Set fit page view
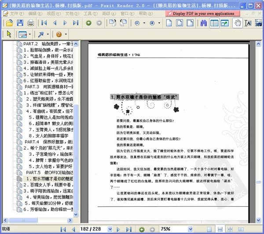This screenshot has height=234, width=264. coord(180,23)
